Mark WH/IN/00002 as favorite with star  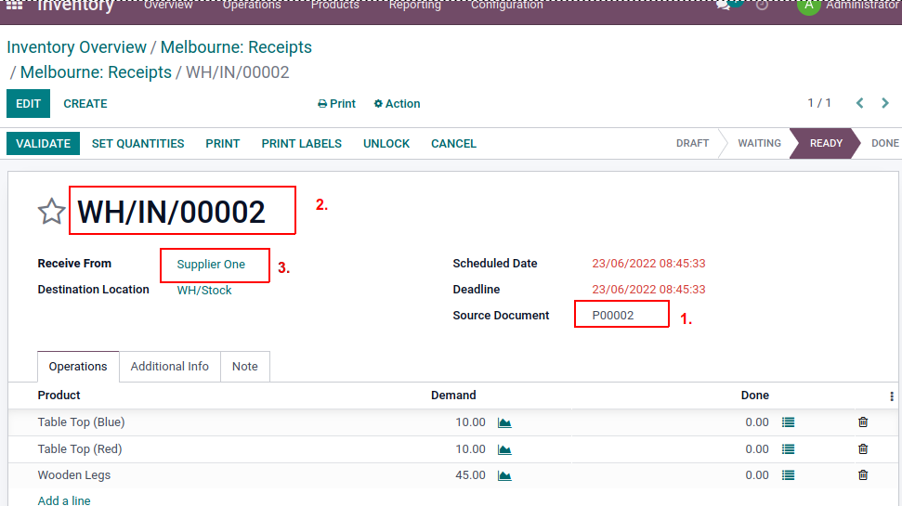tap(51, 211)
